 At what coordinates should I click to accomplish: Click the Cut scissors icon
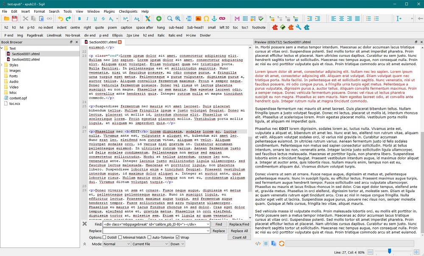tap(25, 19)
